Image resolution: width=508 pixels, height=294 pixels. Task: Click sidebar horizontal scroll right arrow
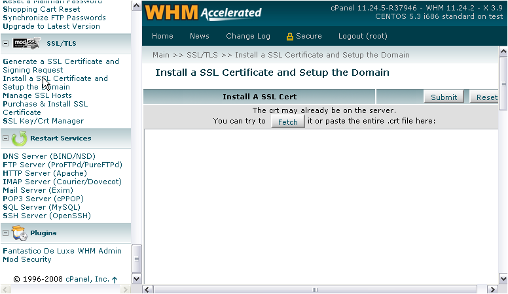(125, 289)
